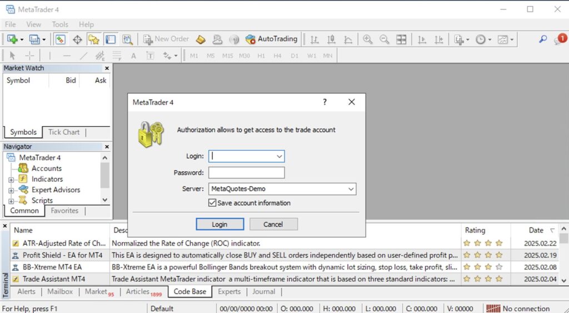Viewport: 569px width, 313px height.
Task: Open the Help menu
Action: tap(86, 24)
